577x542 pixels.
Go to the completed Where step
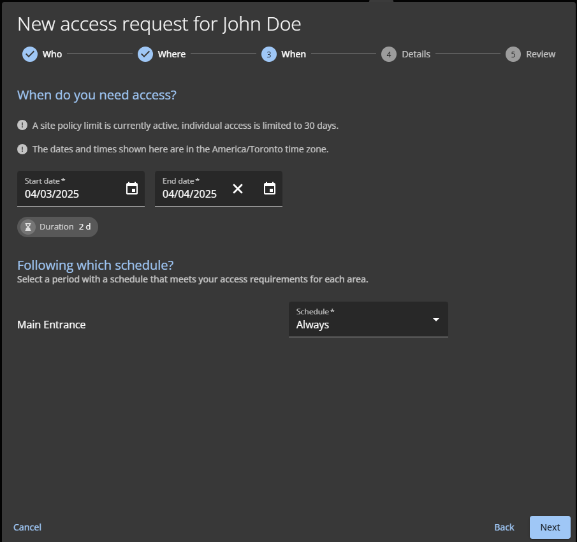click(161, 54)
